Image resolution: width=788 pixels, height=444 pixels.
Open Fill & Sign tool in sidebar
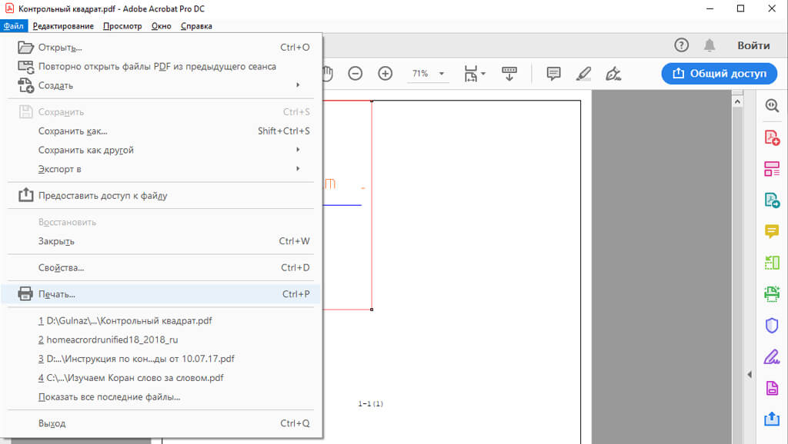tap(771, 357)
